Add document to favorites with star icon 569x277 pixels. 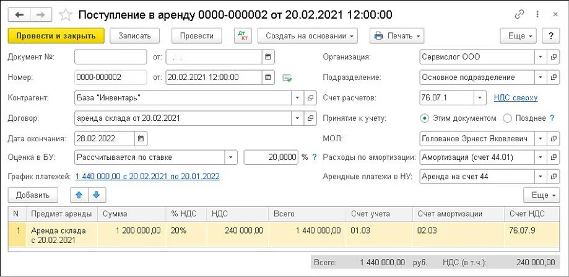(65, 15)
